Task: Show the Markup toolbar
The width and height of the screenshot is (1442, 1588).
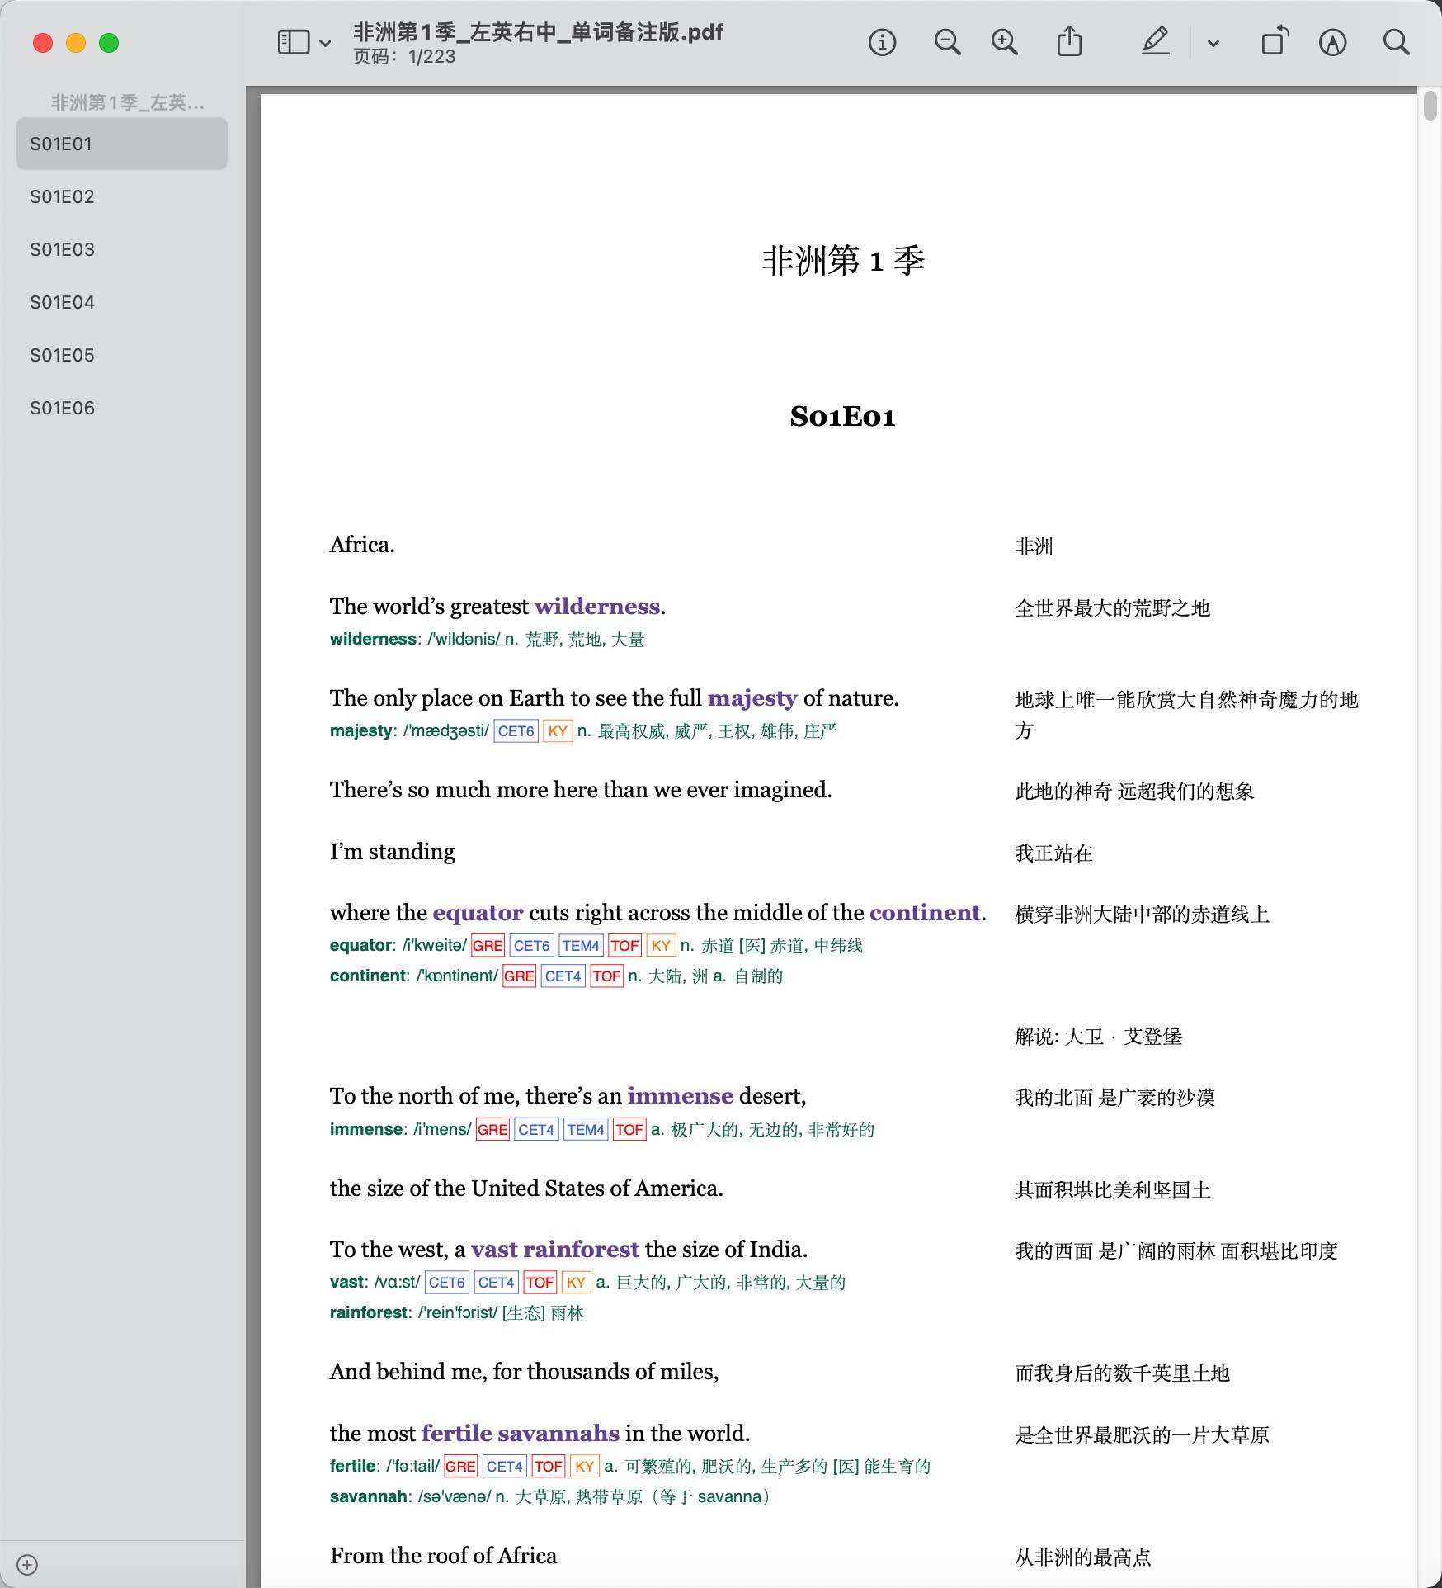Action: point(1332,42)
